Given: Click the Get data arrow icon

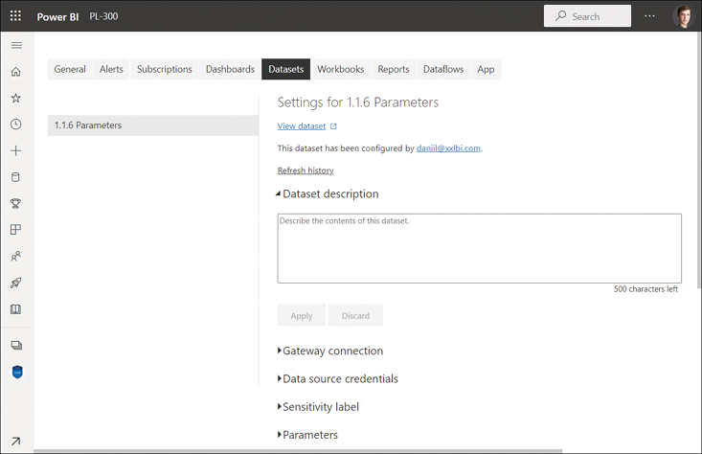Looking at the screenshot, I should point(15,442).
